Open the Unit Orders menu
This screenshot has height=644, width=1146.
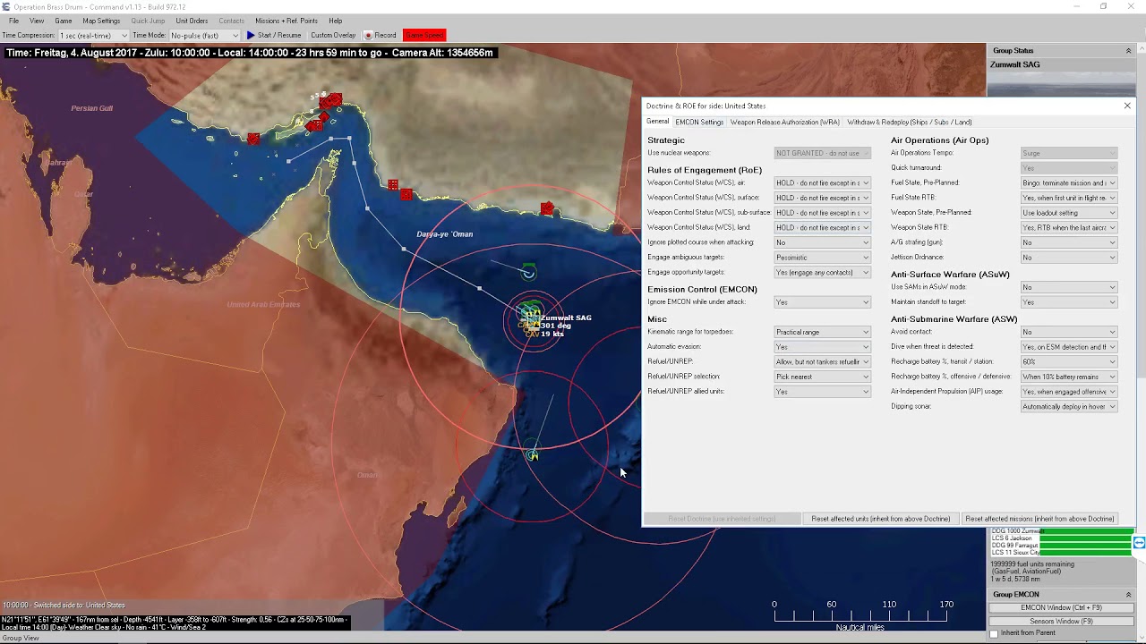point(192,21)
